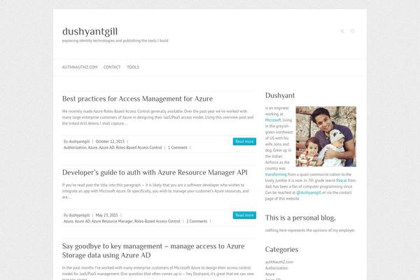Click the Dushyant sidebar heading
This screenshot has height=280, width=420.
pyautogui.click(x=280, y=95)
